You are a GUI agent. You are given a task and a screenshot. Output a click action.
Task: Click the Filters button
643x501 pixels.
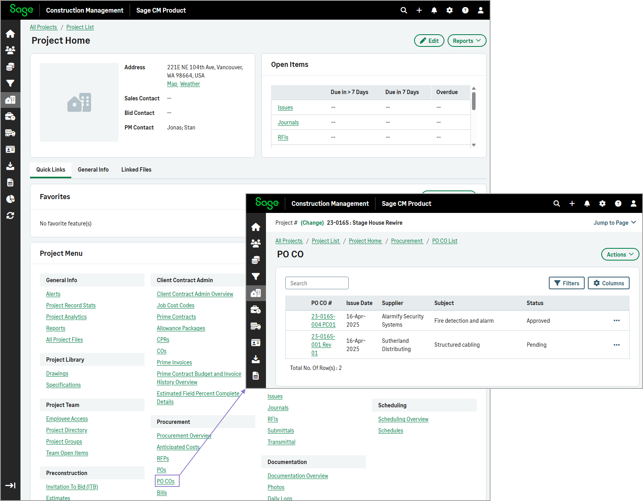click(567, 283)
